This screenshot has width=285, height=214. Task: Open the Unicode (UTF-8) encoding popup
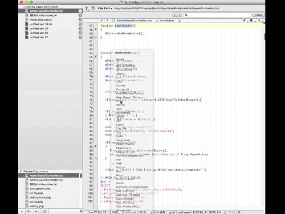pos(138,212)
